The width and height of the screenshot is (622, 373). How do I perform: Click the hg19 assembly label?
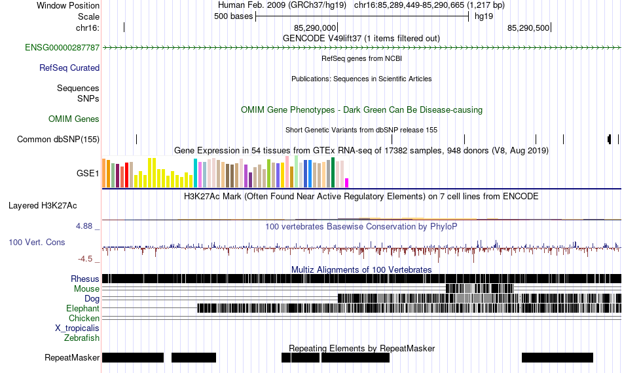pos(484,16)
